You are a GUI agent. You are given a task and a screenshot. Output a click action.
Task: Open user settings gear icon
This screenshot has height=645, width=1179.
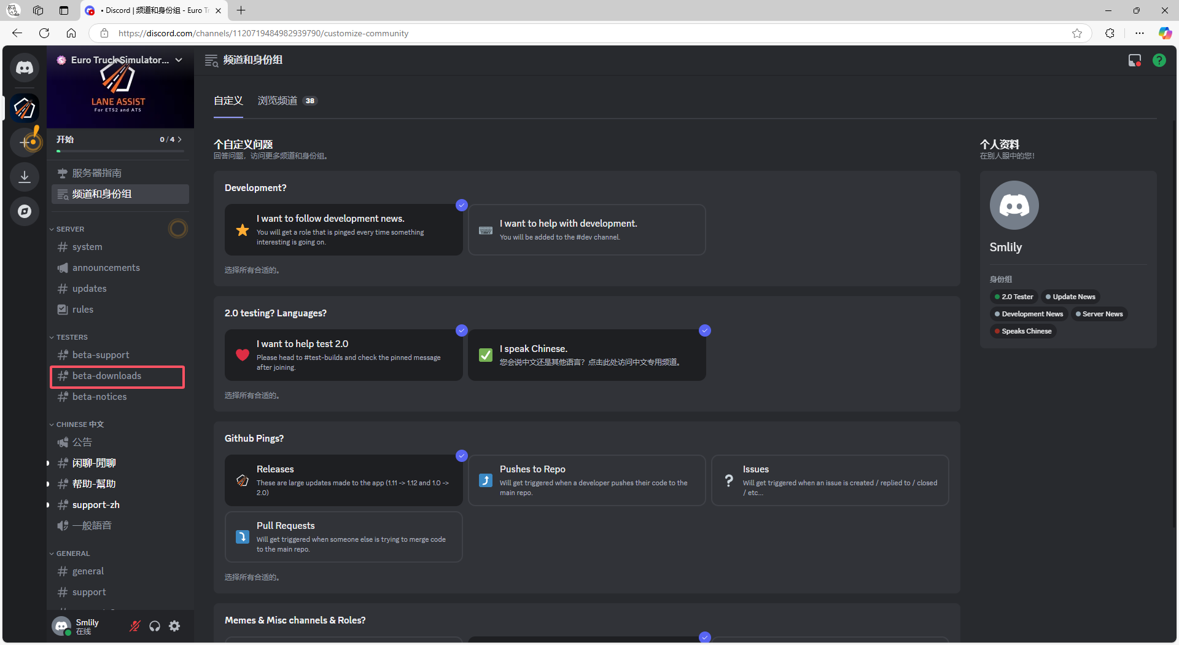(x=174, y=626)
